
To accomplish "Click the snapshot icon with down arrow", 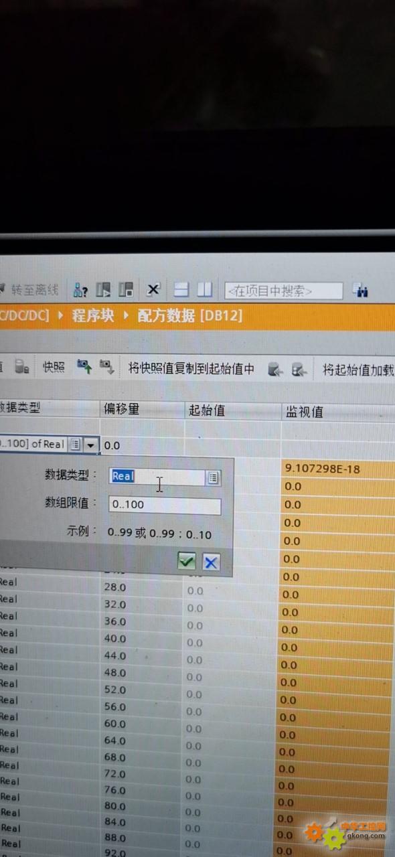I will [x=106, y=367].
